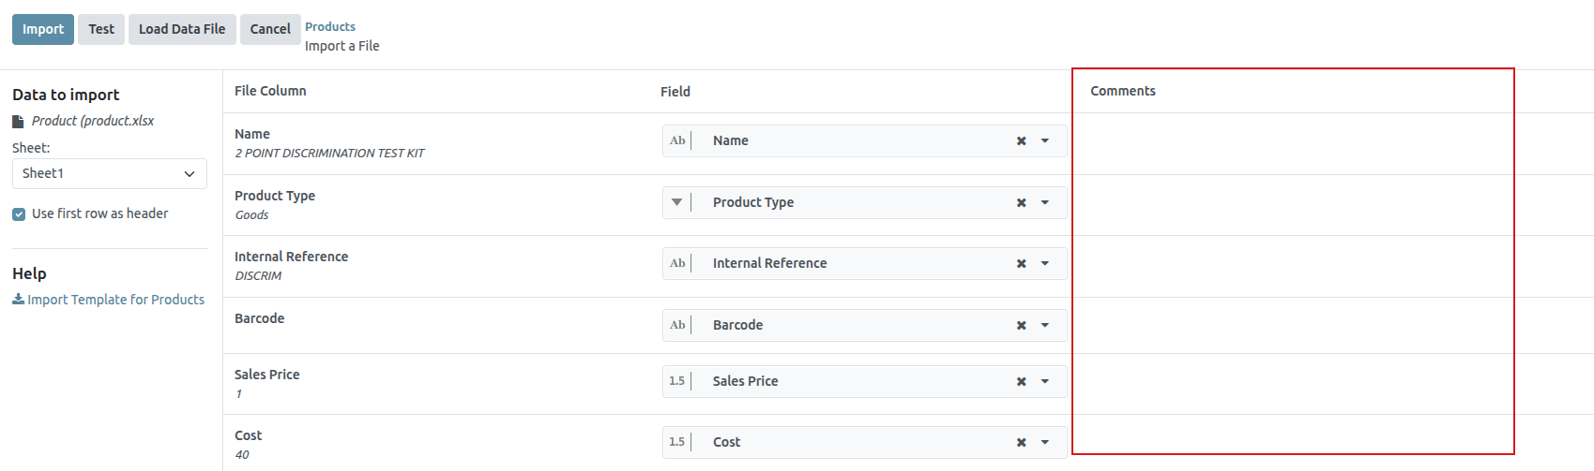The width and height of the screenshot is (1594, 471).
Task: Toggle Use first row as header checkbox
Action: point(19,214)
